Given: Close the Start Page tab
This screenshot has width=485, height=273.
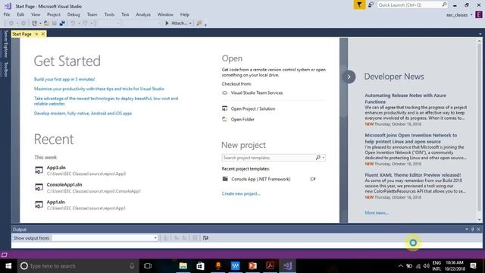Looking at the screenshot, I should click(43, 34).
